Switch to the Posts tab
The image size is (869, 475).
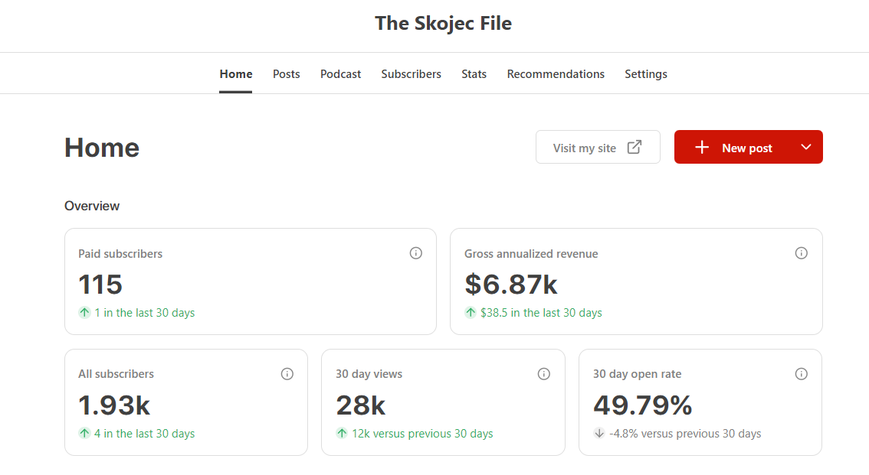click(x=286, y=74)
